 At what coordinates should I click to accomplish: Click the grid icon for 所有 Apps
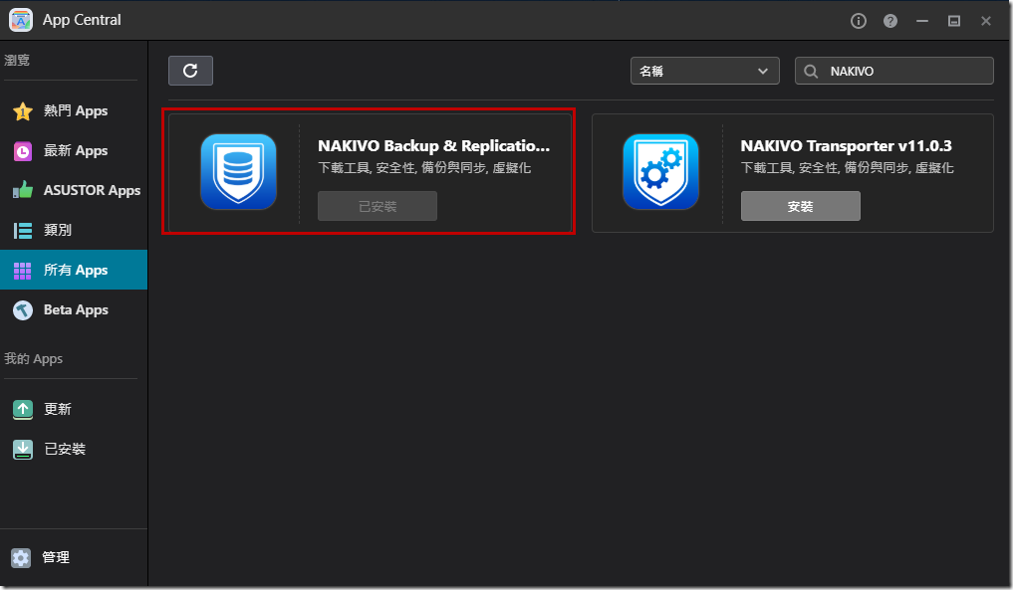[x=23, y=271]
